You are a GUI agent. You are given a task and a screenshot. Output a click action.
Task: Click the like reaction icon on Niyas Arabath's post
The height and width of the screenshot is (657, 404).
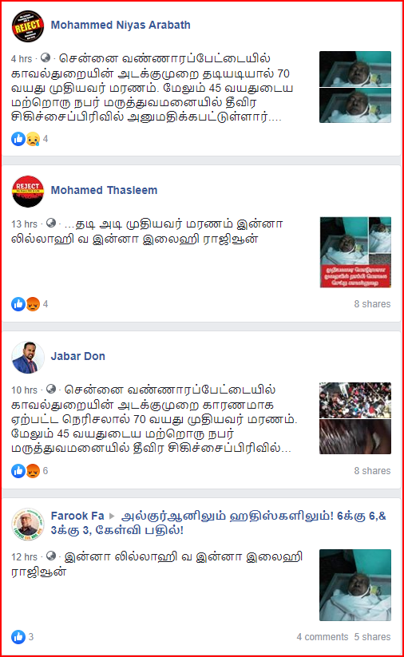18,139
